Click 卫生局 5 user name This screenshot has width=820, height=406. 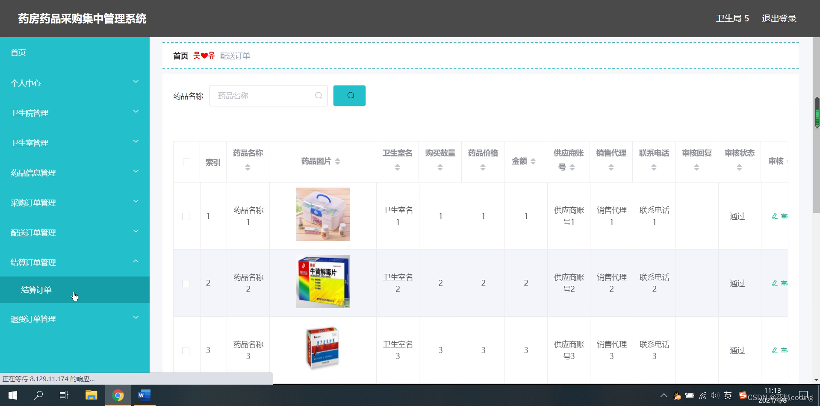[732, 18]
